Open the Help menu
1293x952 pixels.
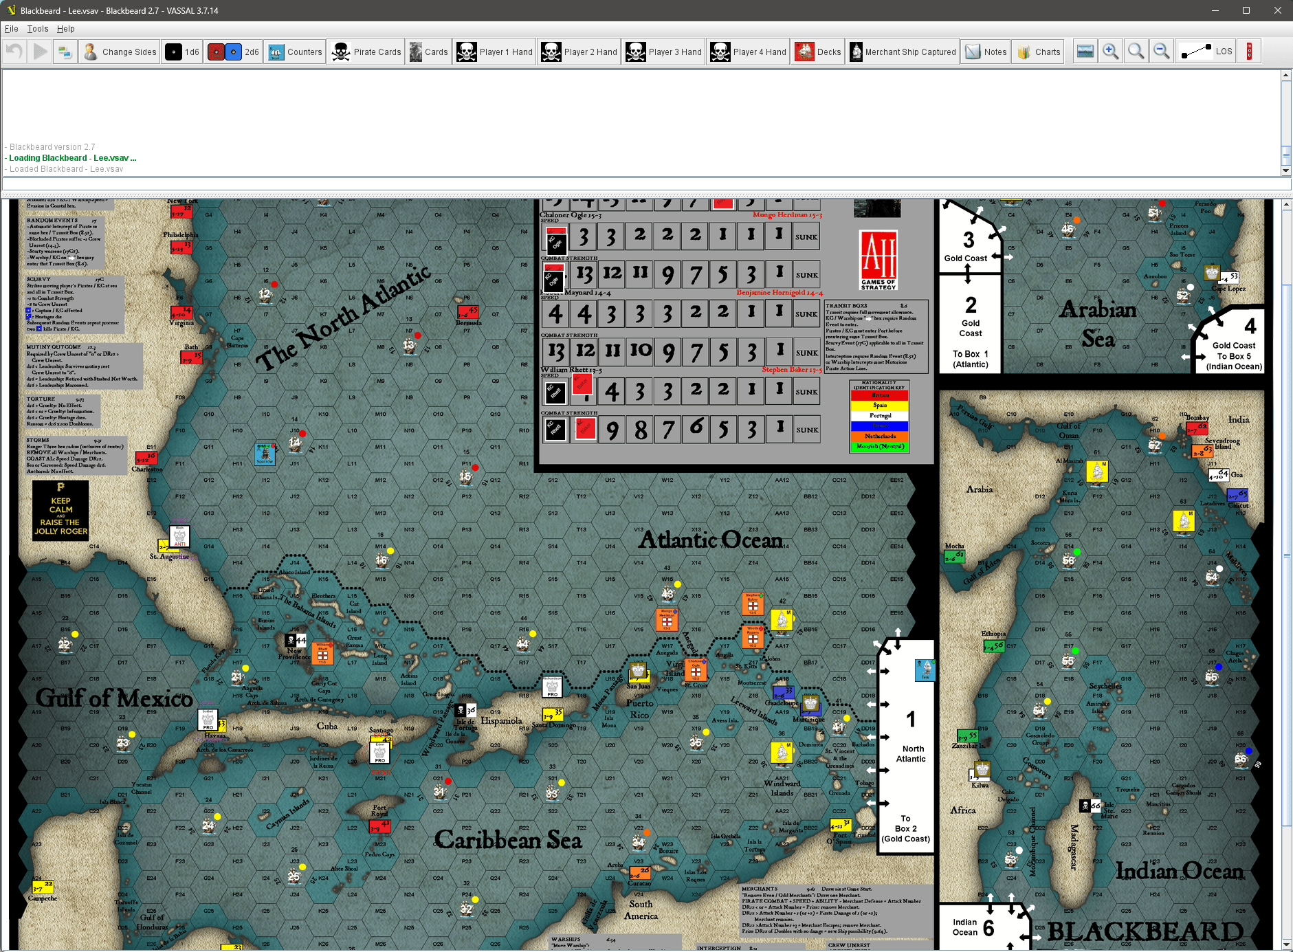[65, 29]
